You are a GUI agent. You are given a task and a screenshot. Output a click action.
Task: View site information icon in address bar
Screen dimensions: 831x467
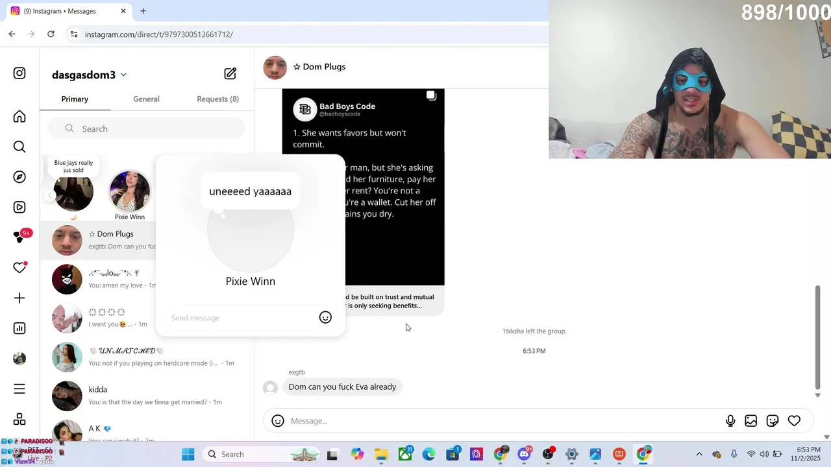(74, 34)
